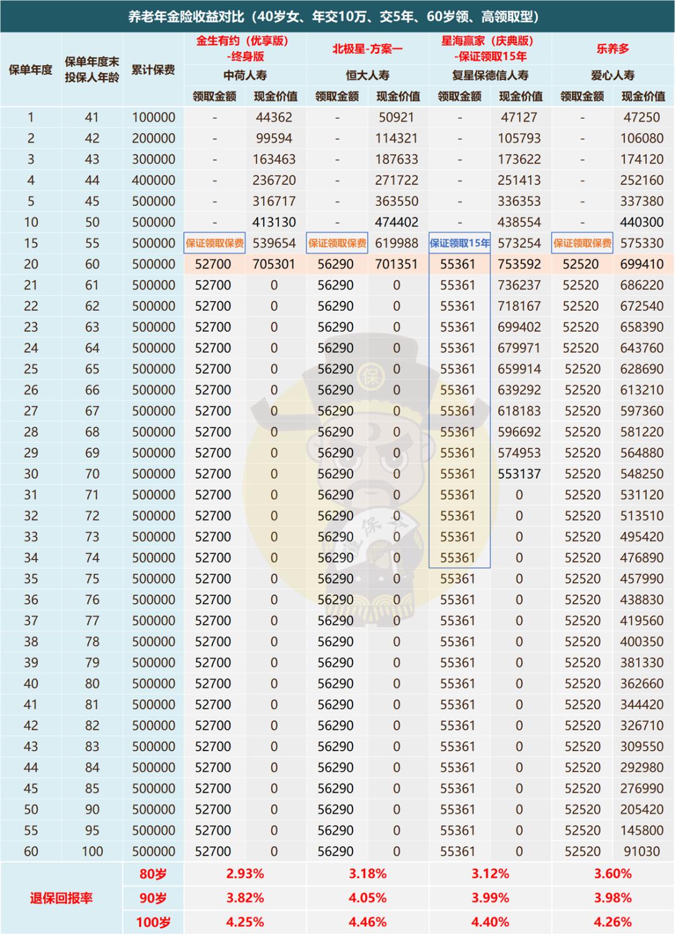Image resolution: width=675 pixels, height=935 pixels.
Task: Click cash value 362660 at age 80
Action: point(642,684)
